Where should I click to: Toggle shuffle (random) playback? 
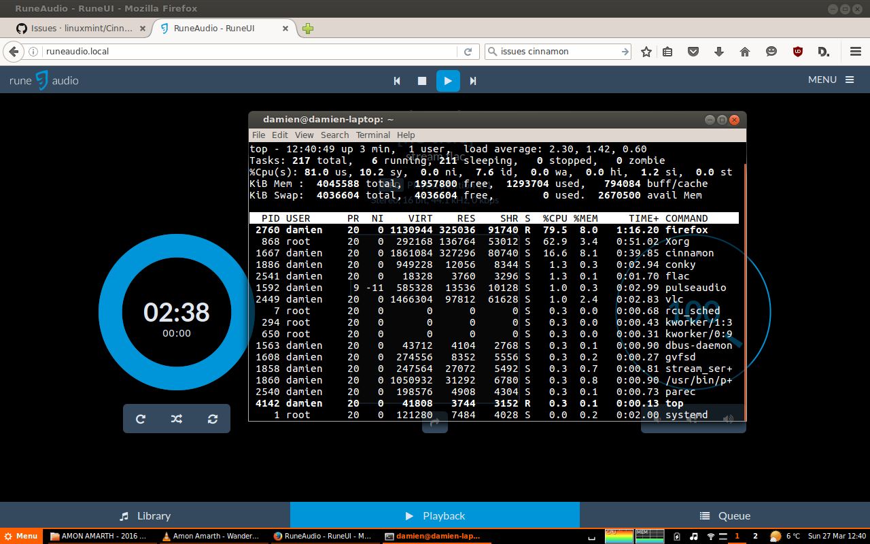point(177,419)
